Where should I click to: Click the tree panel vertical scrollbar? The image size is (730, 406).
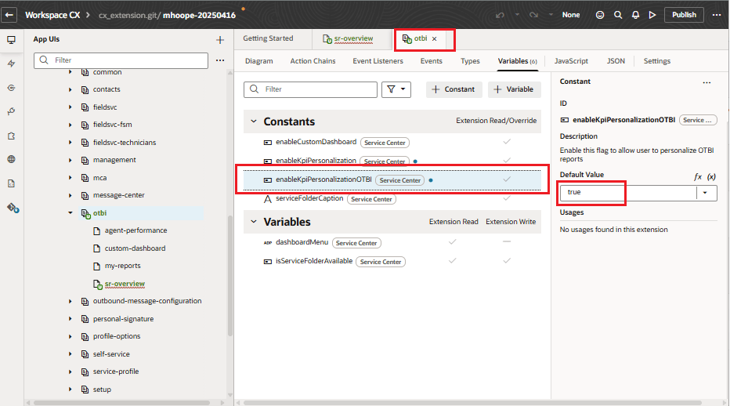coord(230,275)
